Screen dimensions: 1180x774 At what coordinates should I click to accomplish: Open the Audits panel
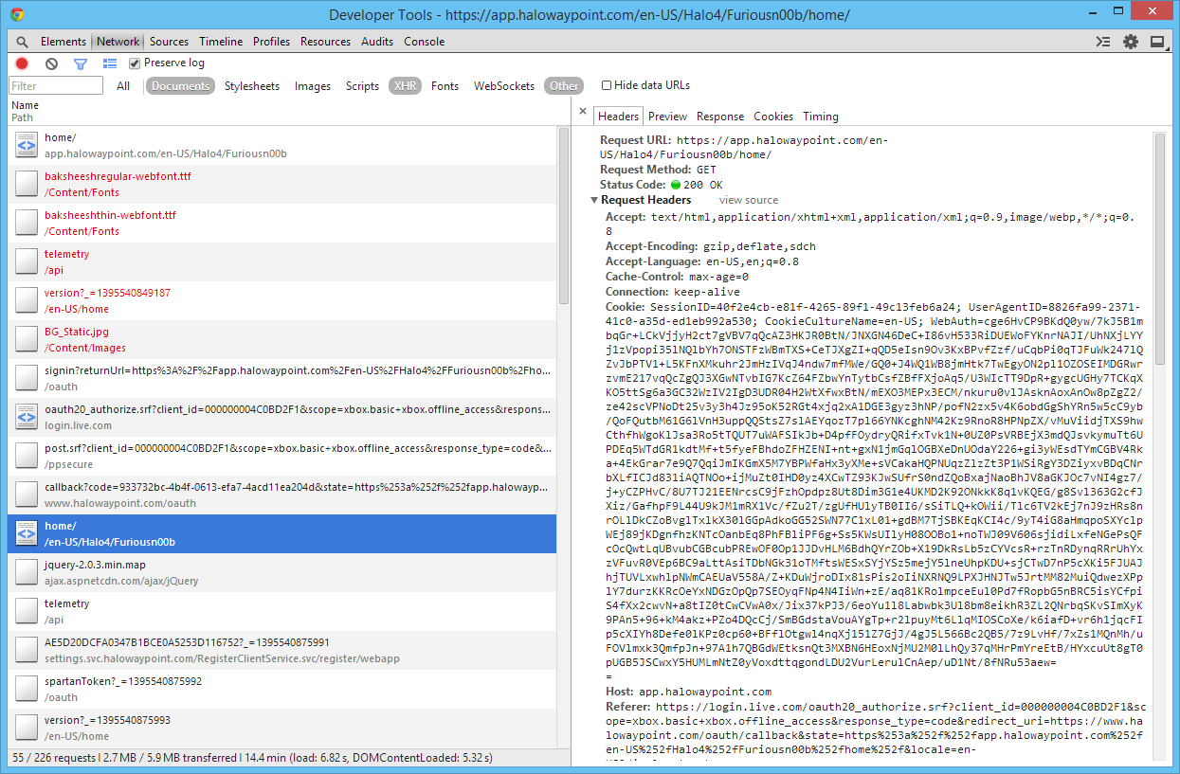pyautogui.click(x=377, y=42)
